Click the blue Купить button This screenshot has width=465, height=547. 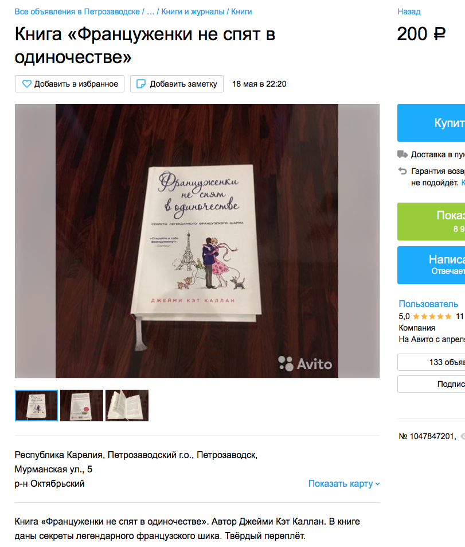click(x=431, y=123)
